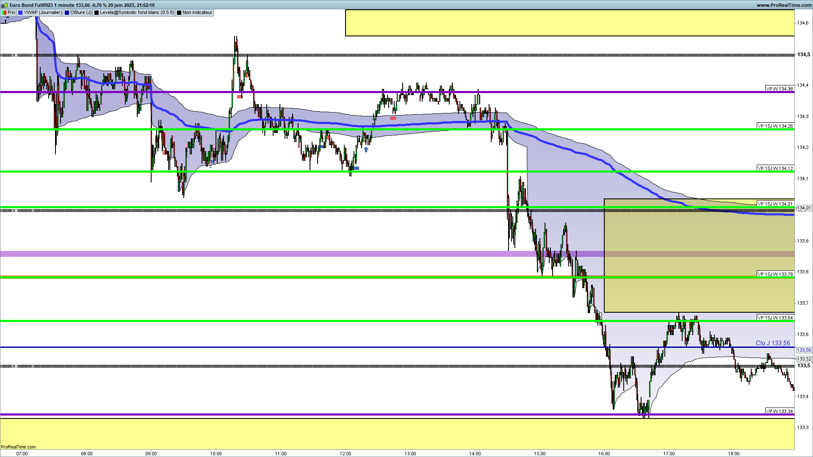Select the VP 15J W 134,12 level label

pos(775,168)
